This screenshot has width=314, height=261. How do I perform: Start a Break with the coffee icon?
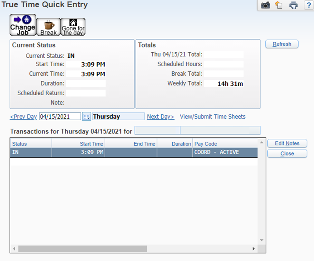pyautogui.click(x=48, y=27)
